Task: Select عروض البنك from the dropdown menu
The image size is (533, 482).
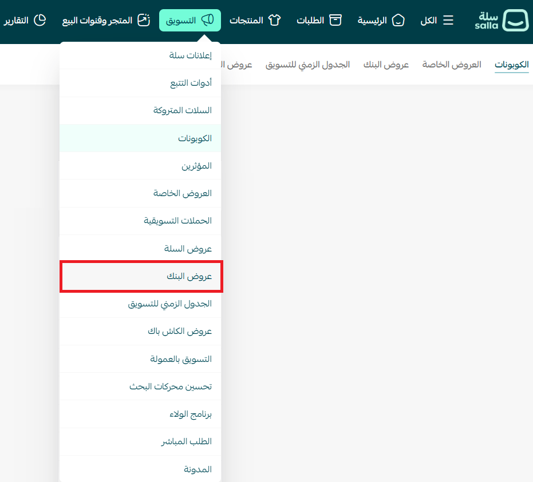Action: (x=189, y=276)
